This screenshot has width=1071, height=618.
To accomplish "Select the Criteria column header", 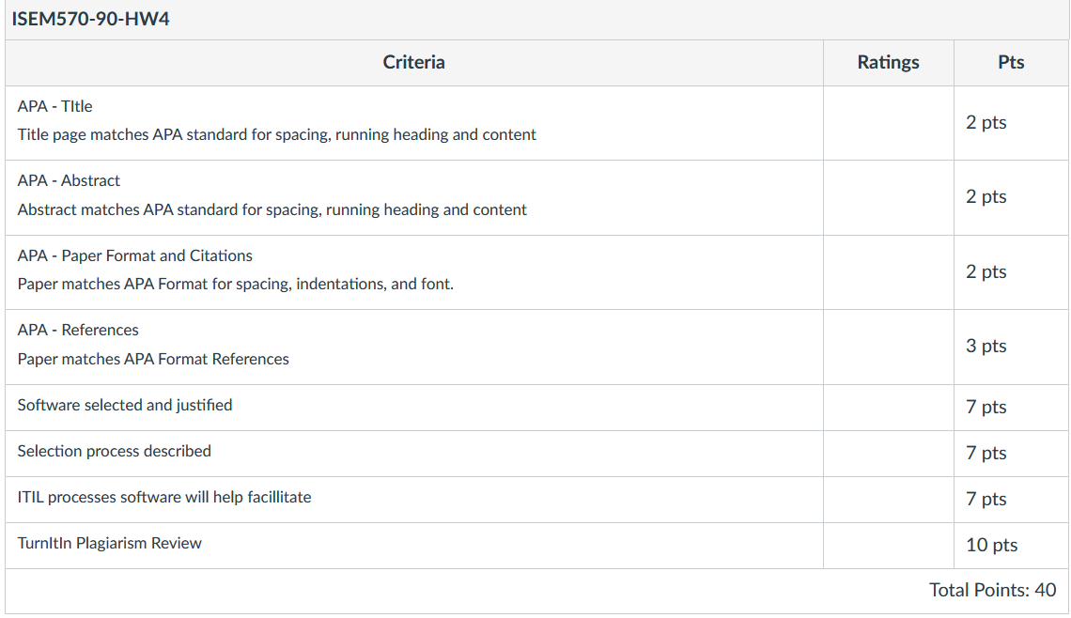I will pyautogui.click(x=413, y=63).
